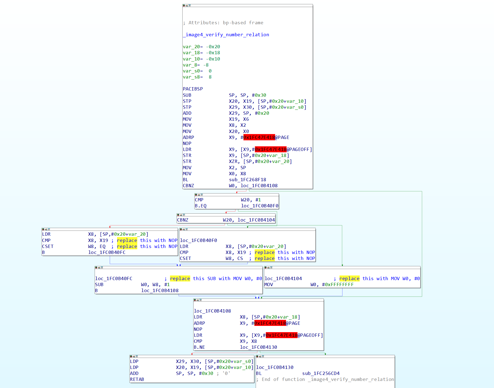This screenshot has height=388, width=494.
Task: Click the pencil edit icon on the CMP W20, #1 node
Action: point(199,195)
